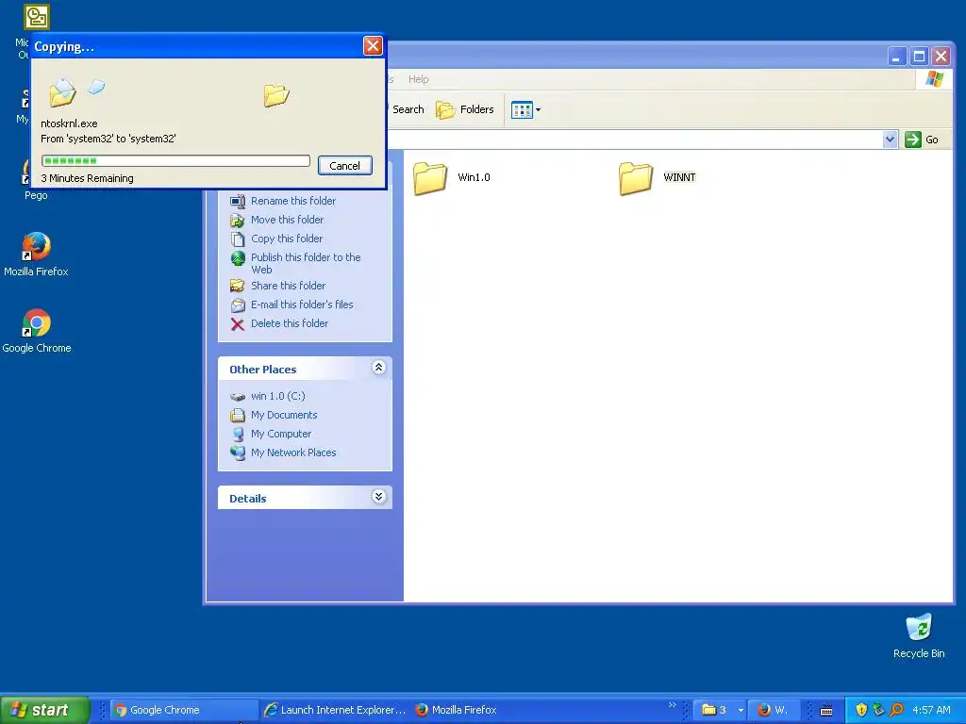Click Rename this folder
The image size is (966, 724).
293,201
